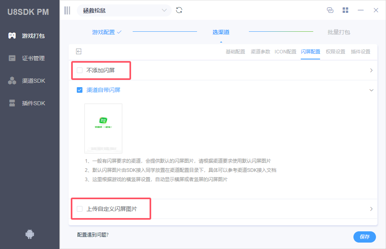The image size is (386, 249).
Task: Go to the 批量打包 step
Action: coord(339,32)
